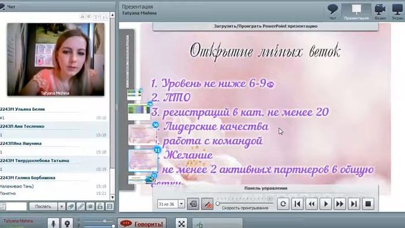
Task: Select slide thumbnail 29
Action: point(139,111)
